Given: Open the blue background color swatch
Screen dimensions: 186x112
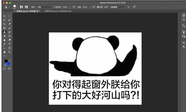Looking at the screenshot, I should click(9, 64).
